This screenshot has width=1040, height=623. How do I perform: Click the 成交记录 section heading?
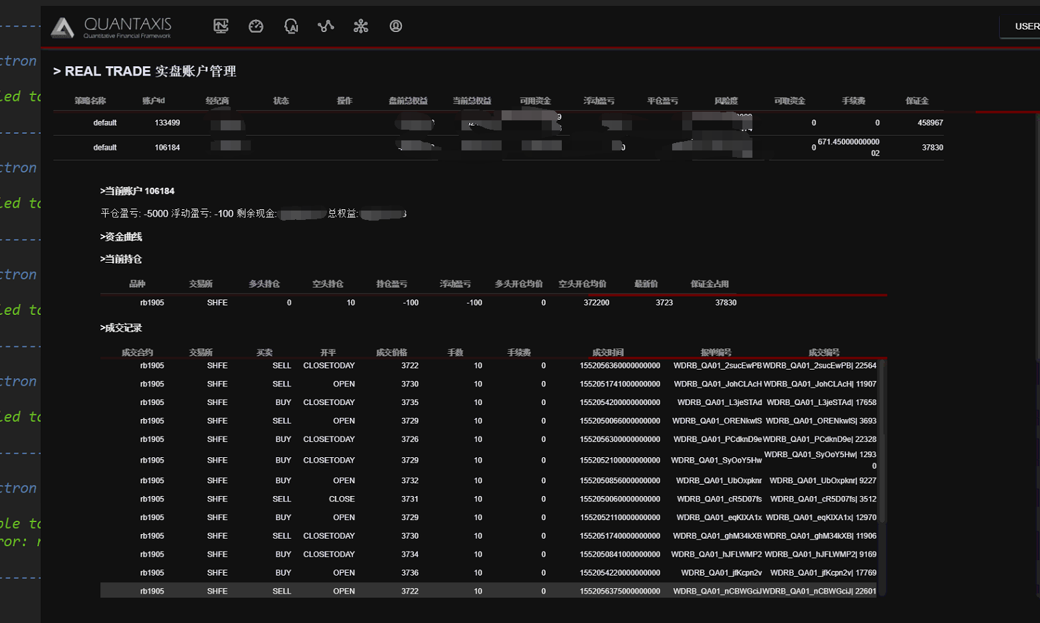pos(121,328)
